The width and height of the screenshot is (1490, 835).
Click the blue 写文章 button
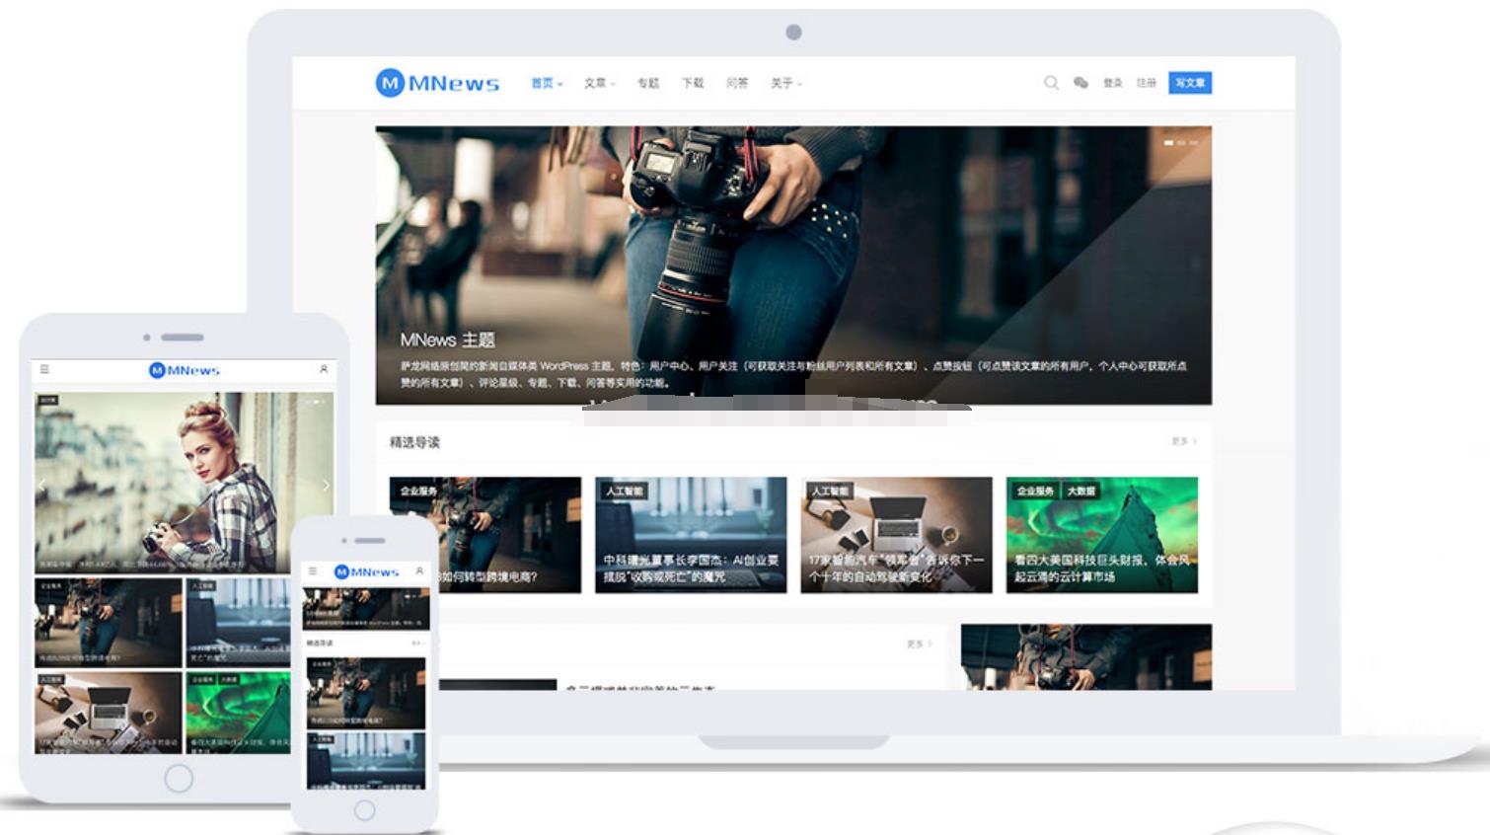pos(1189,83)
